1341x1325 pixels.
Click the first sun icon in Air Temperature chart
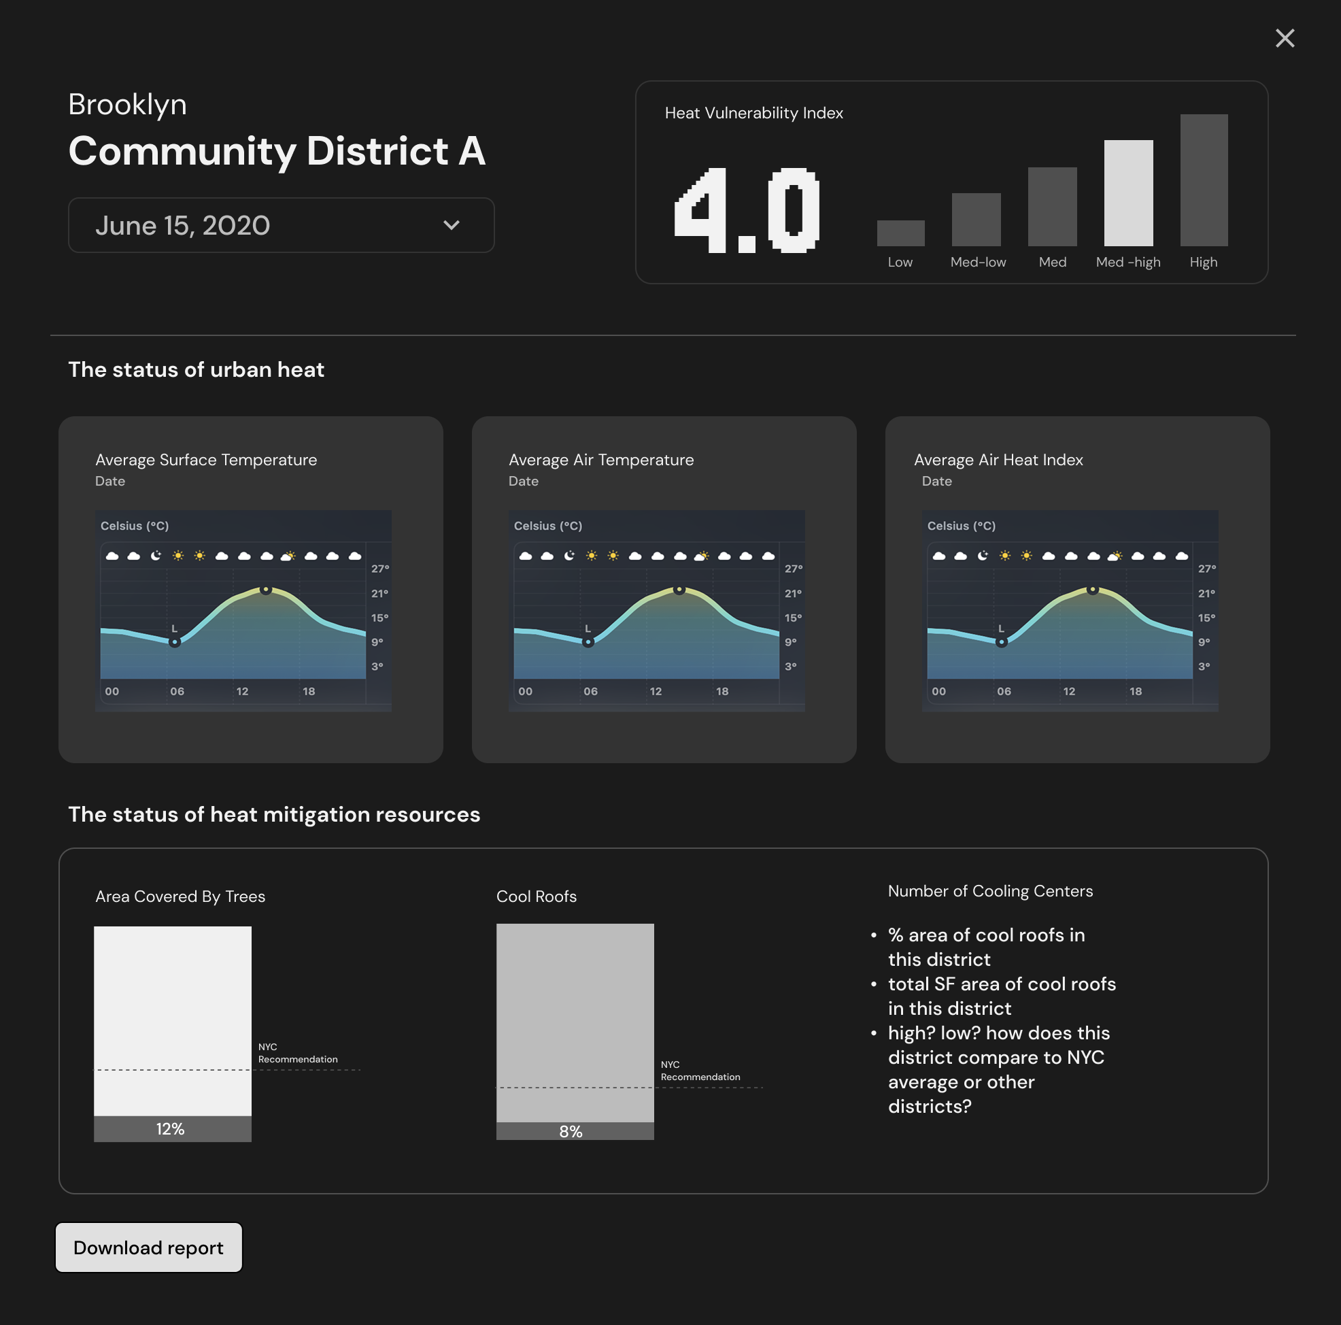[x=592, y=556]
